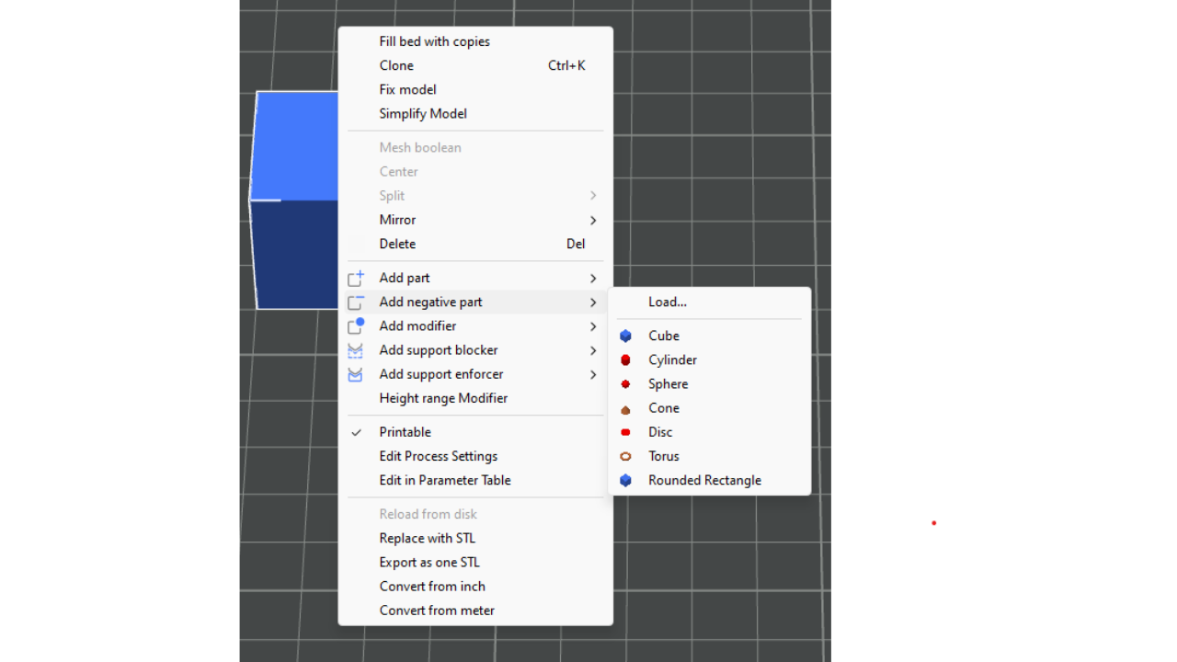Click the blue Cube shape icon
1177x662 pixels.
pyautogui.click(x=625, y=337)
